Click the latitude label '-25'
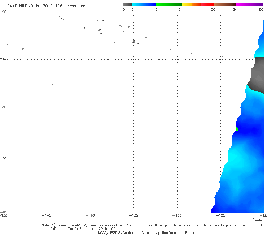267x235 pixels. coord(3,58)
